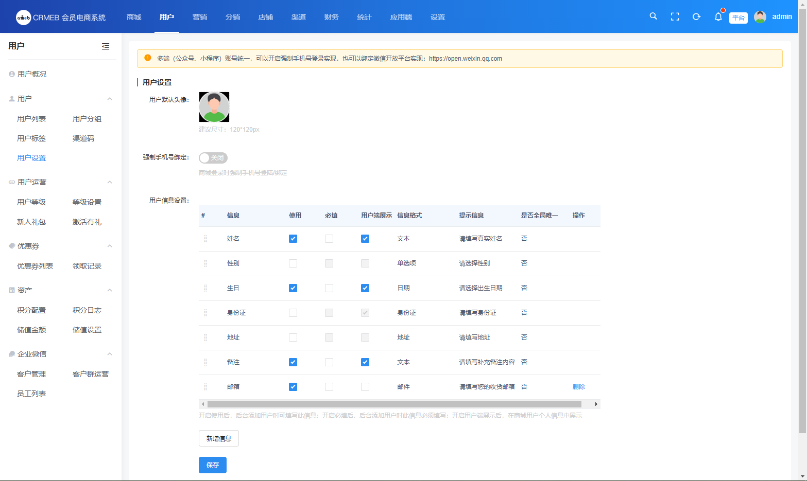Collapse sidebar using menu fold icon
Screen dimensions: 807x481
(106, 46)
